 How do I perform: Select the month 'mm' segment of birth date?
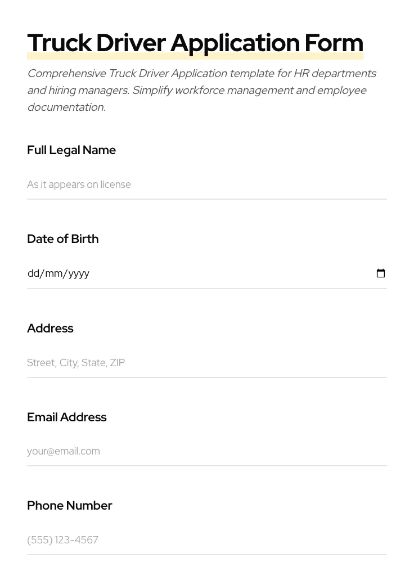click(x=53, y=273)
